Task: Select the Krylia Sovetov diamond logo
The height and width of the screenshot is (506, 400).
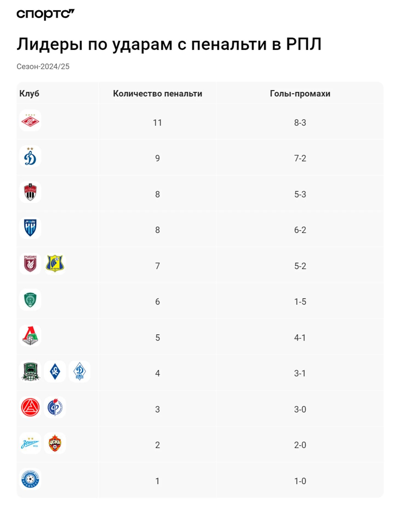Action: coord(55,371)
